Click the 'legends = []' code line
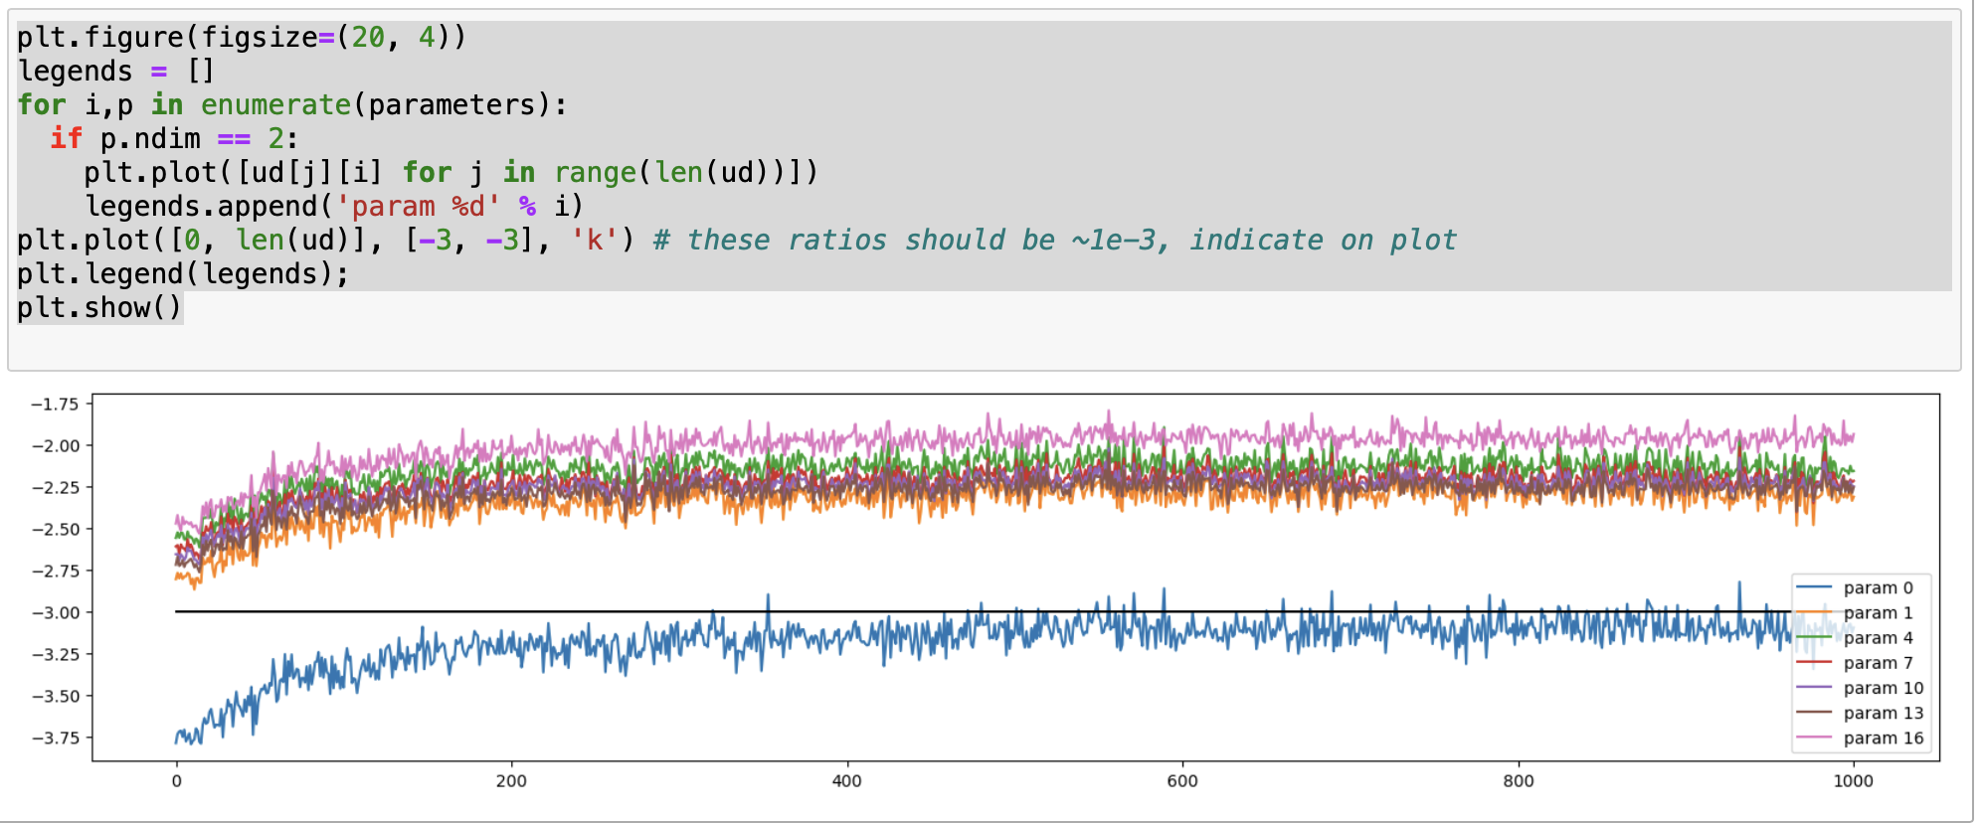This screenshot has width=1981, height=823. pos(115,72)
